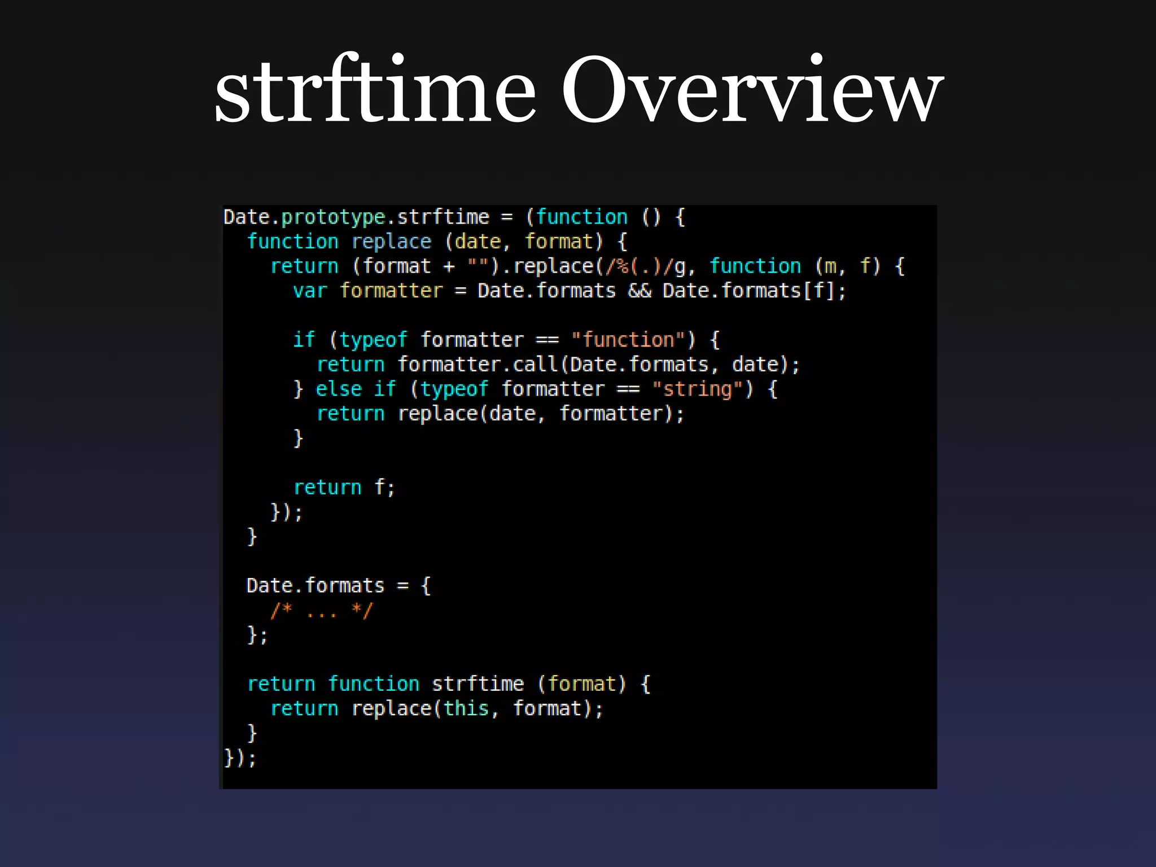Click the orange comment '/* ... */'
This screenshot has height=867, width=1156.
click(322, 611)
